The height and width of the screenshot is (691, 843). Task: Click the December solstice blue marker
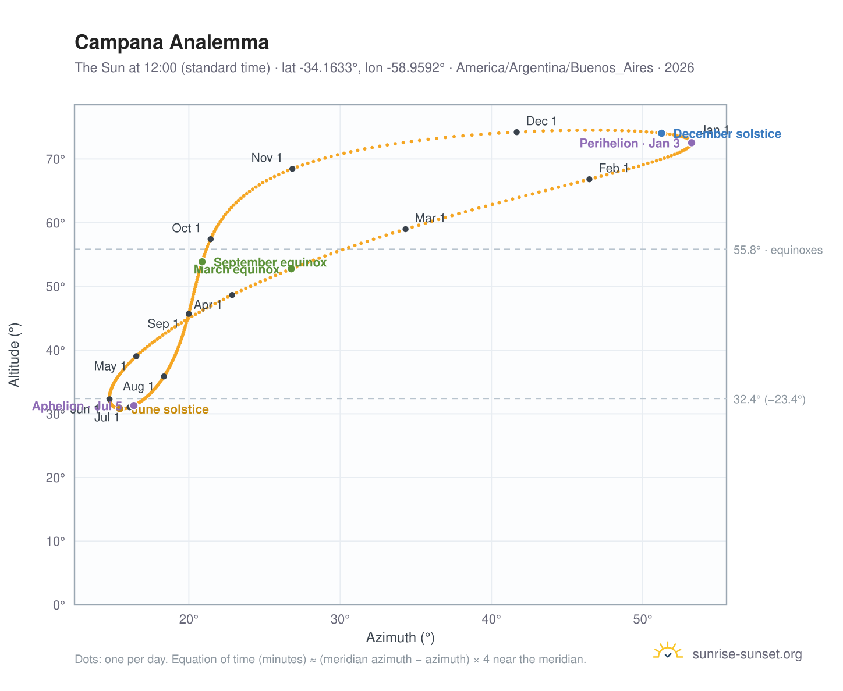click(661, 133)
